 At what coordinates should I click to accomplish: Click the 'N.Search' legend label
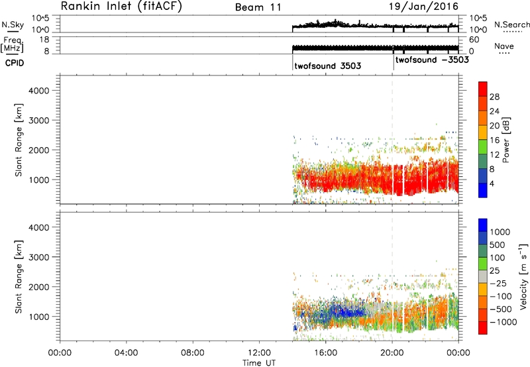[511, 25]
